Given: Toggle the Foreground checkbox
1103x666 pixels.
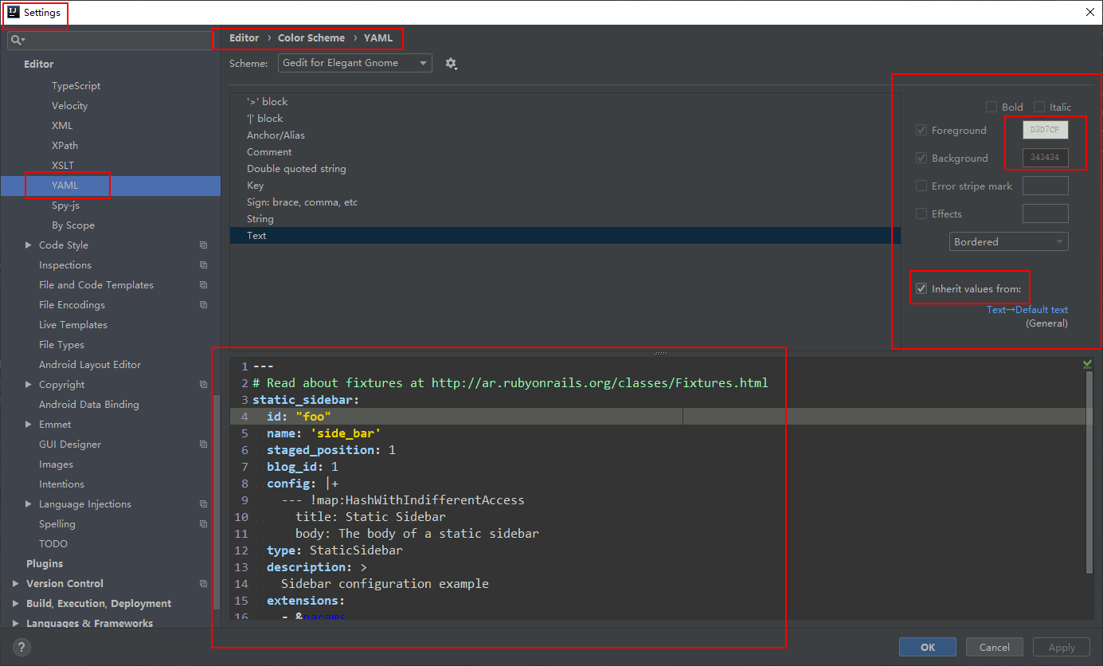Looking at the screenshot, I should tap(921, 130).
